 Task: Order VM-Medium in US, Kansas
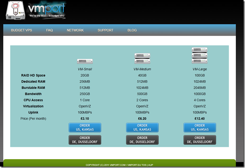(x=142, y=127)
